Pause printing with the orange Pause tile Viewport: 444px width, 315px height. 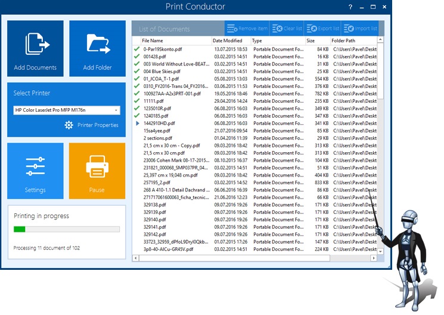tap(97, 171)
